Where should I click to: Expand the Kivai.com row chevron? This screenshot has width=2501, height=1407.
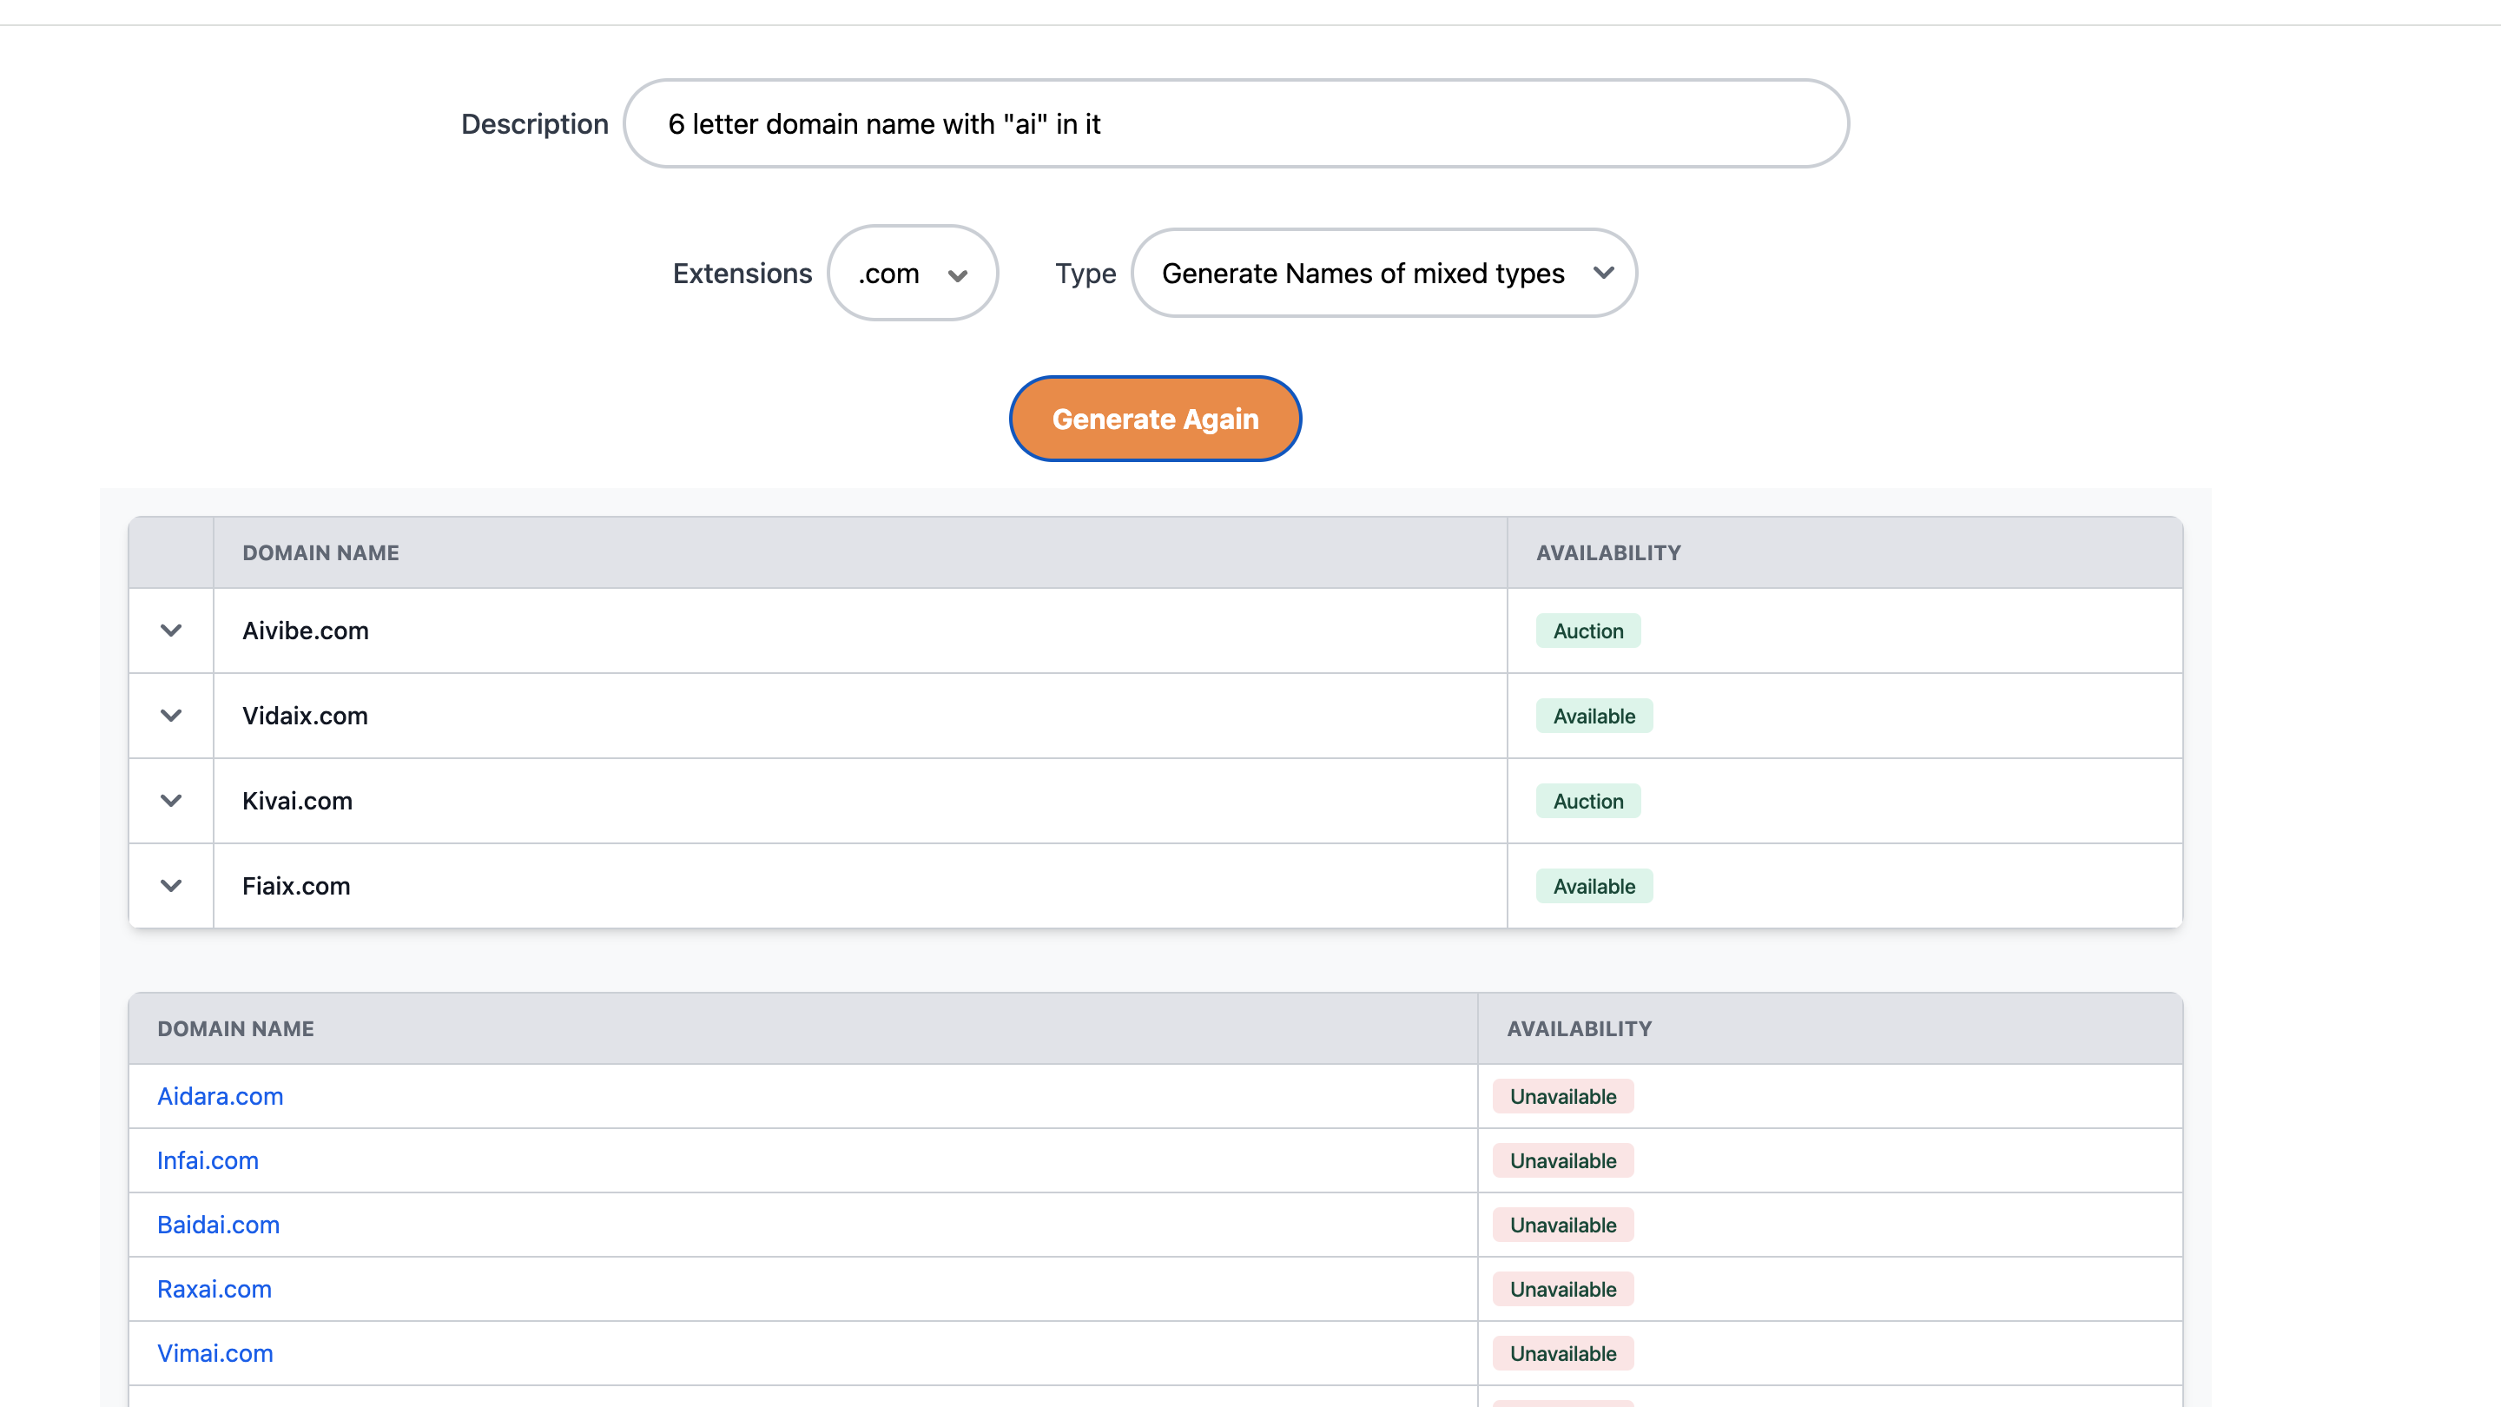(x=171, y=800)
